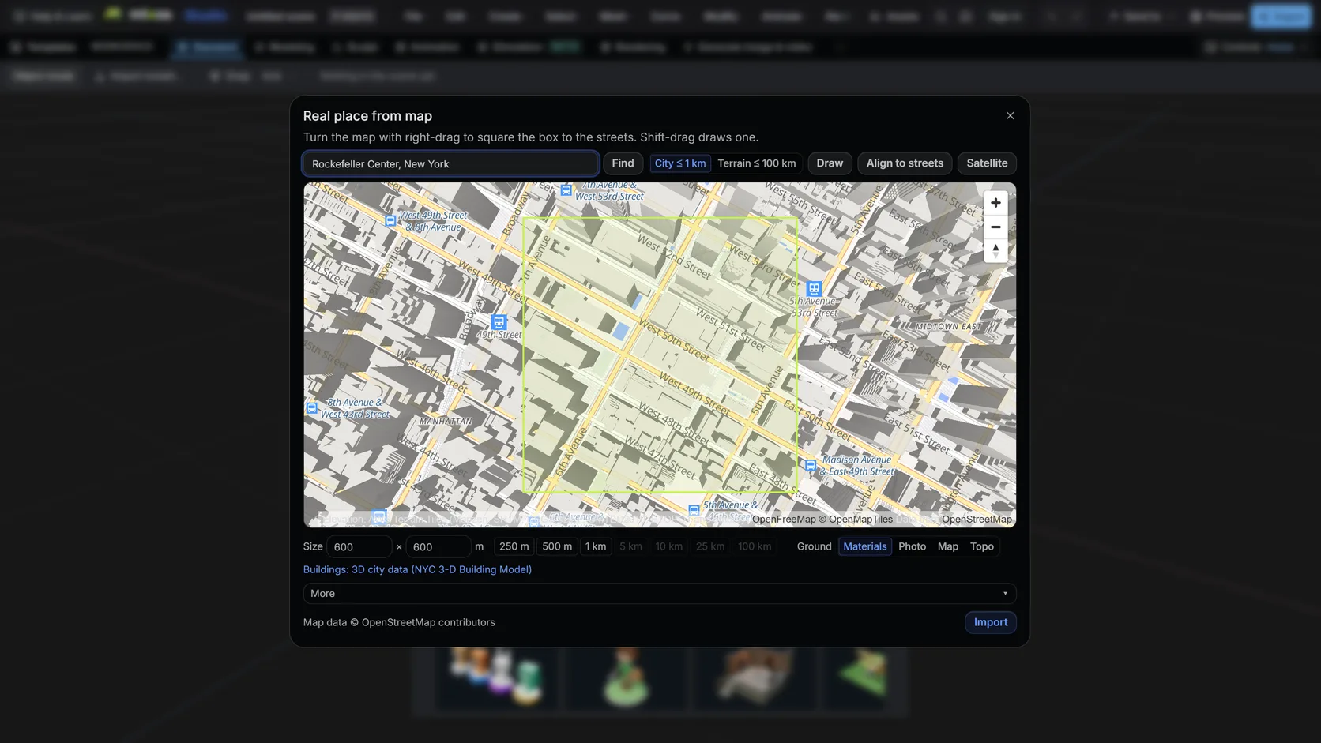Screen dimensions: 1321x743
Task: Open Buildings: 3D city data link
Action: click(x=417, y=569)
